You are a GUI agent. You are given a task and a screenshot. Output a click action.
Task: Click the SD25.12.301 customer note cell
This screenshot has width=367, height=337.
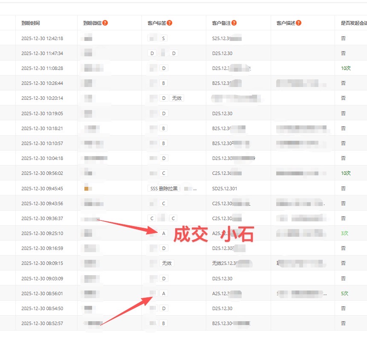[225, 189]
